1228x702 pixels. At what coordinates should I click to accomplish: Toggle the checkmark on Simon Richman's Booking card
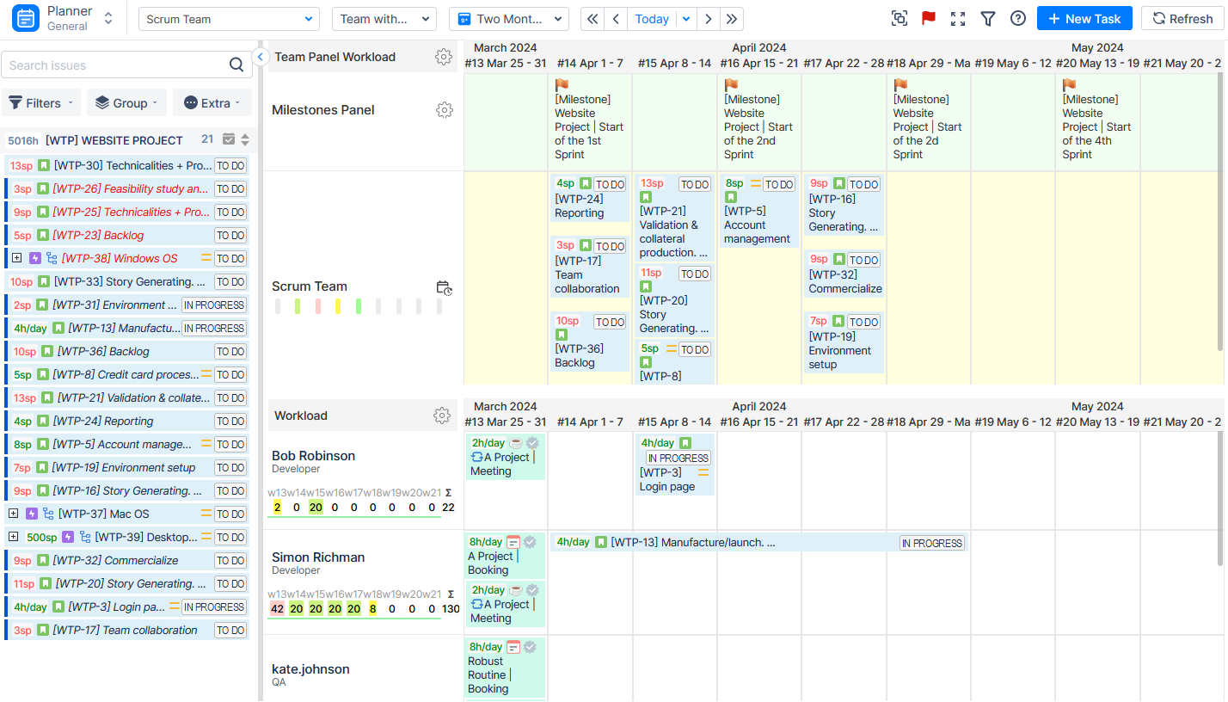(x=531, y=542)
